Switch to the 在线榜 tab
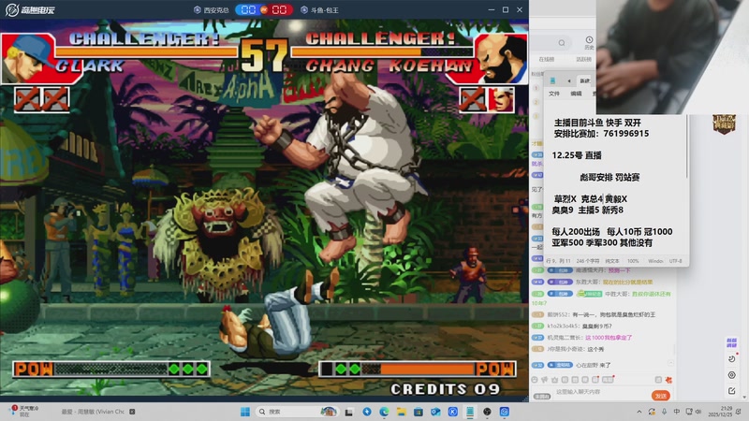Screen dimensions: 749x421 click(547, 59)
